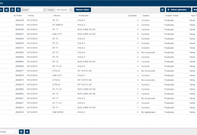This screenshot has height=135, width=197.
Task: Select ticket id 2649090
Action: [19, 30]
